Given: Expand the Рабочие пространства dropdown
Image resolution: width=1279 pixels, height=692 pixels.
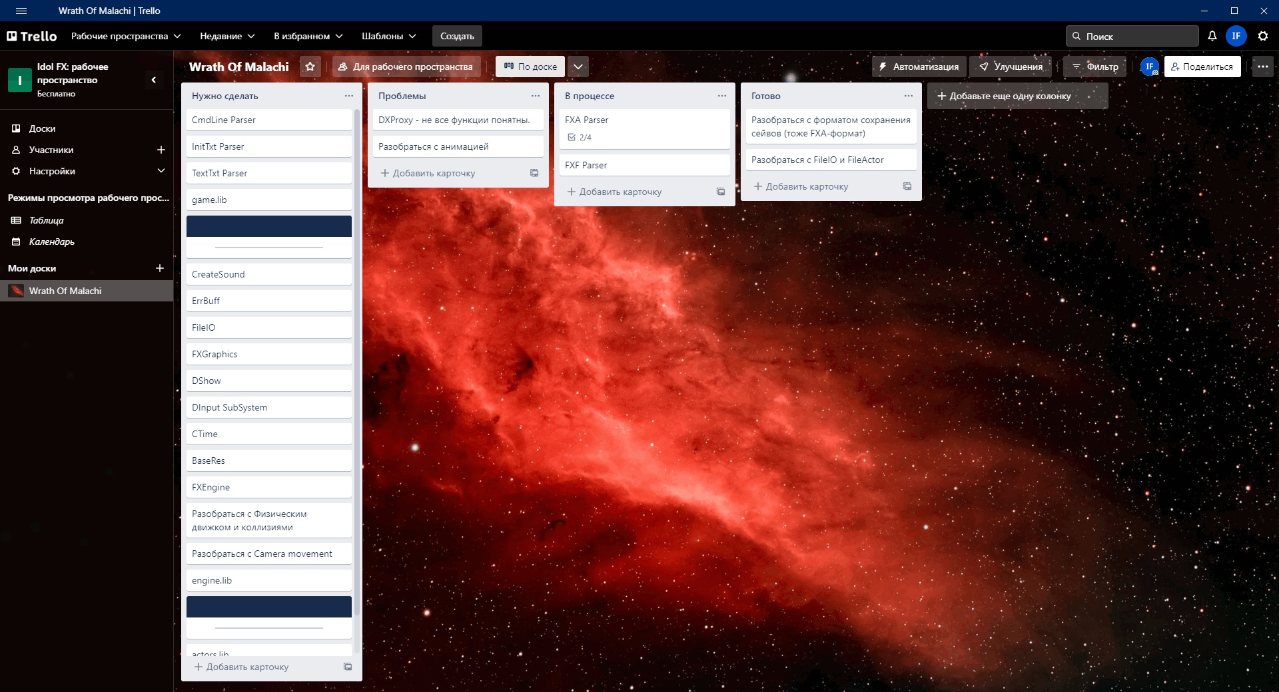Looking at the screenshot, I should (x=126, y=36).
